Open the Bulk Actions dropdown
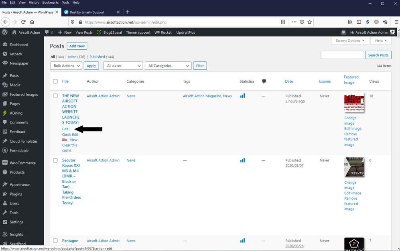This screenshot has height=251, width=400. 66,66
